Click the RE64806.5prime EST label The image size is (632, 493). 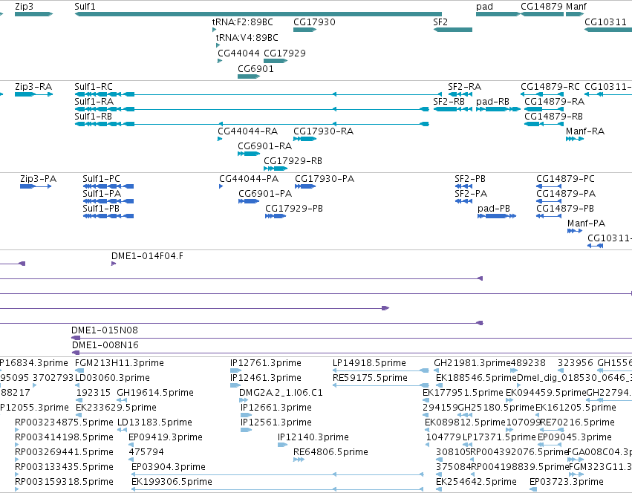(x=331, y=452)
